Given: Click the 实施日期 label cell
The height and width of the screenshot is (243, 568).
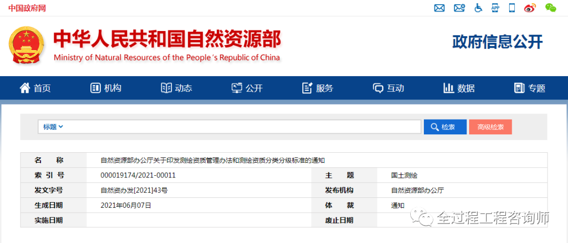Looking at the screenshot, I should (54, 220).
